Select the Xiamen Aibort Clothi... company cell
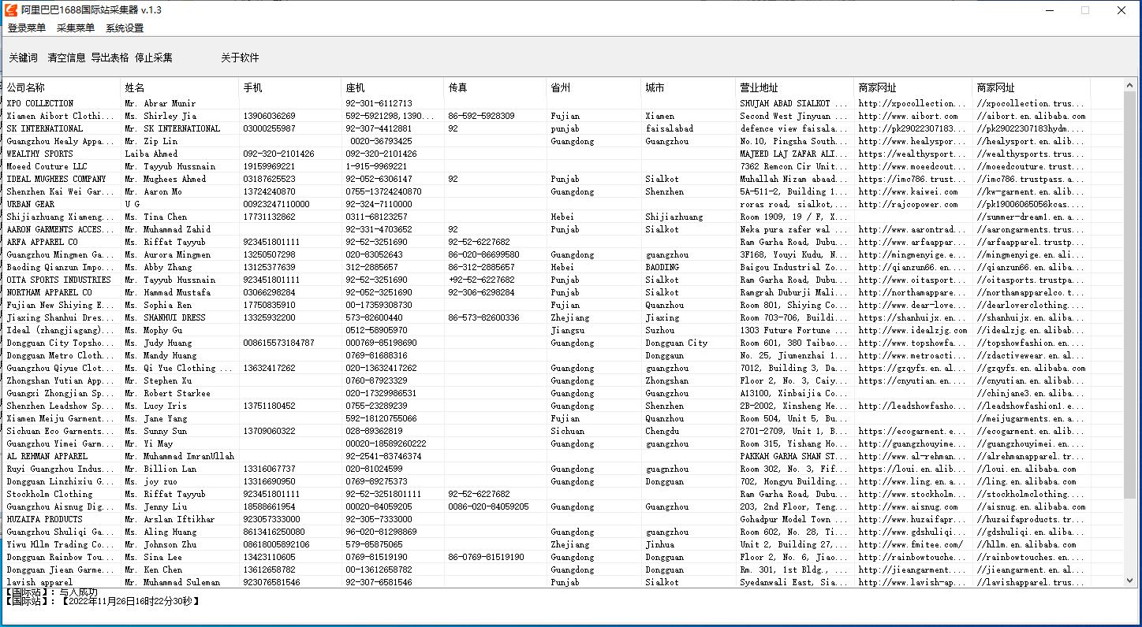Viewport: 1142px width, 627px height. 62,116
